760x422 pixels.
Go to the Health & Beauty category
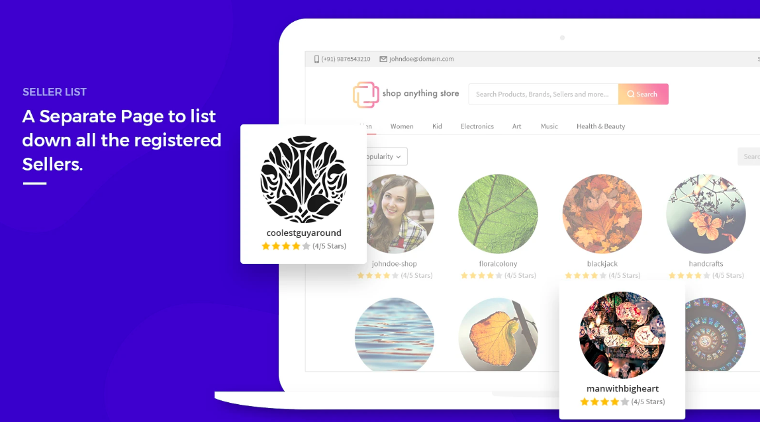tap(600, 126)
